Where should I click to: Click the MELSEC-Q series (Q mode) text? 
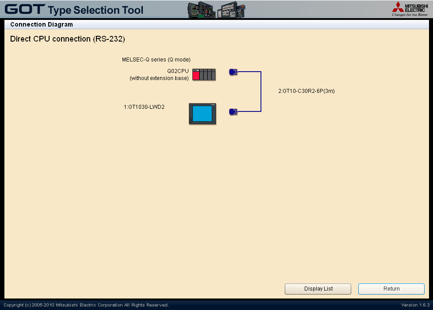(156, 60)
